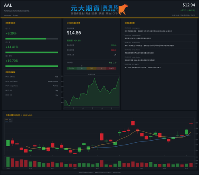Click the 04/27 Jefferies rating row

click(x=32, y=77)
